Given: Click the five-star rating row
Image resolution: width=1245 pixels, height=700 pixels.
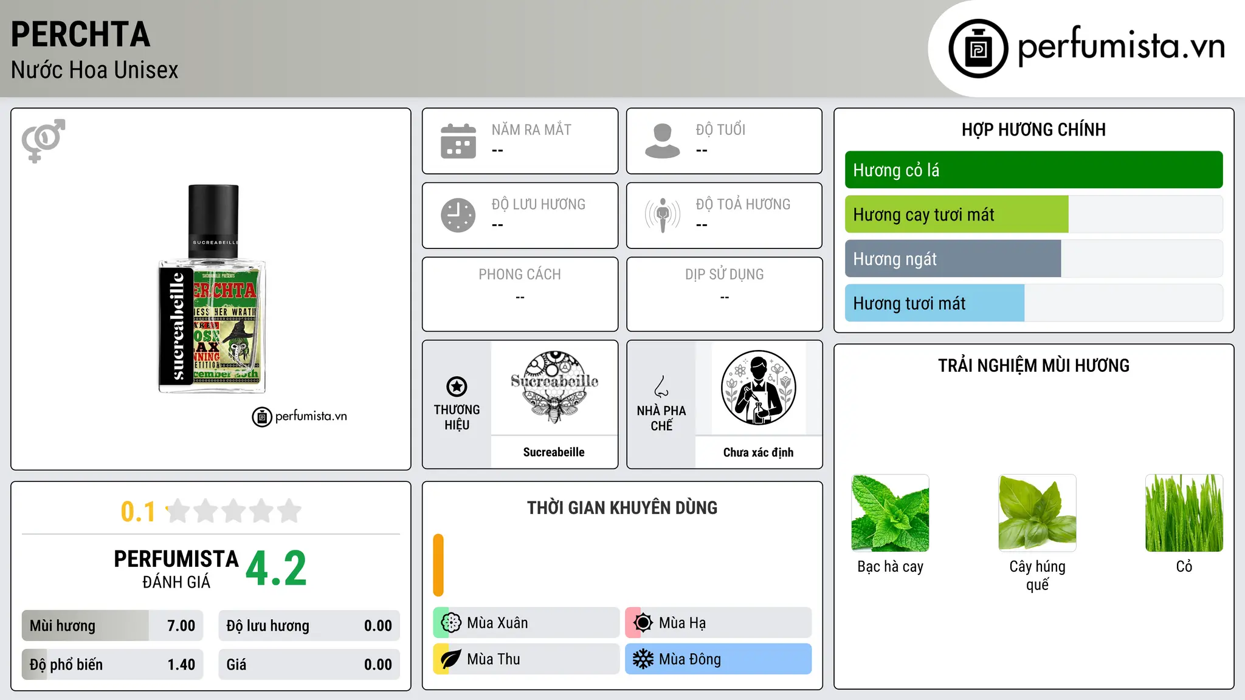Looking at the screenshot, I should (x=233, y=511).
